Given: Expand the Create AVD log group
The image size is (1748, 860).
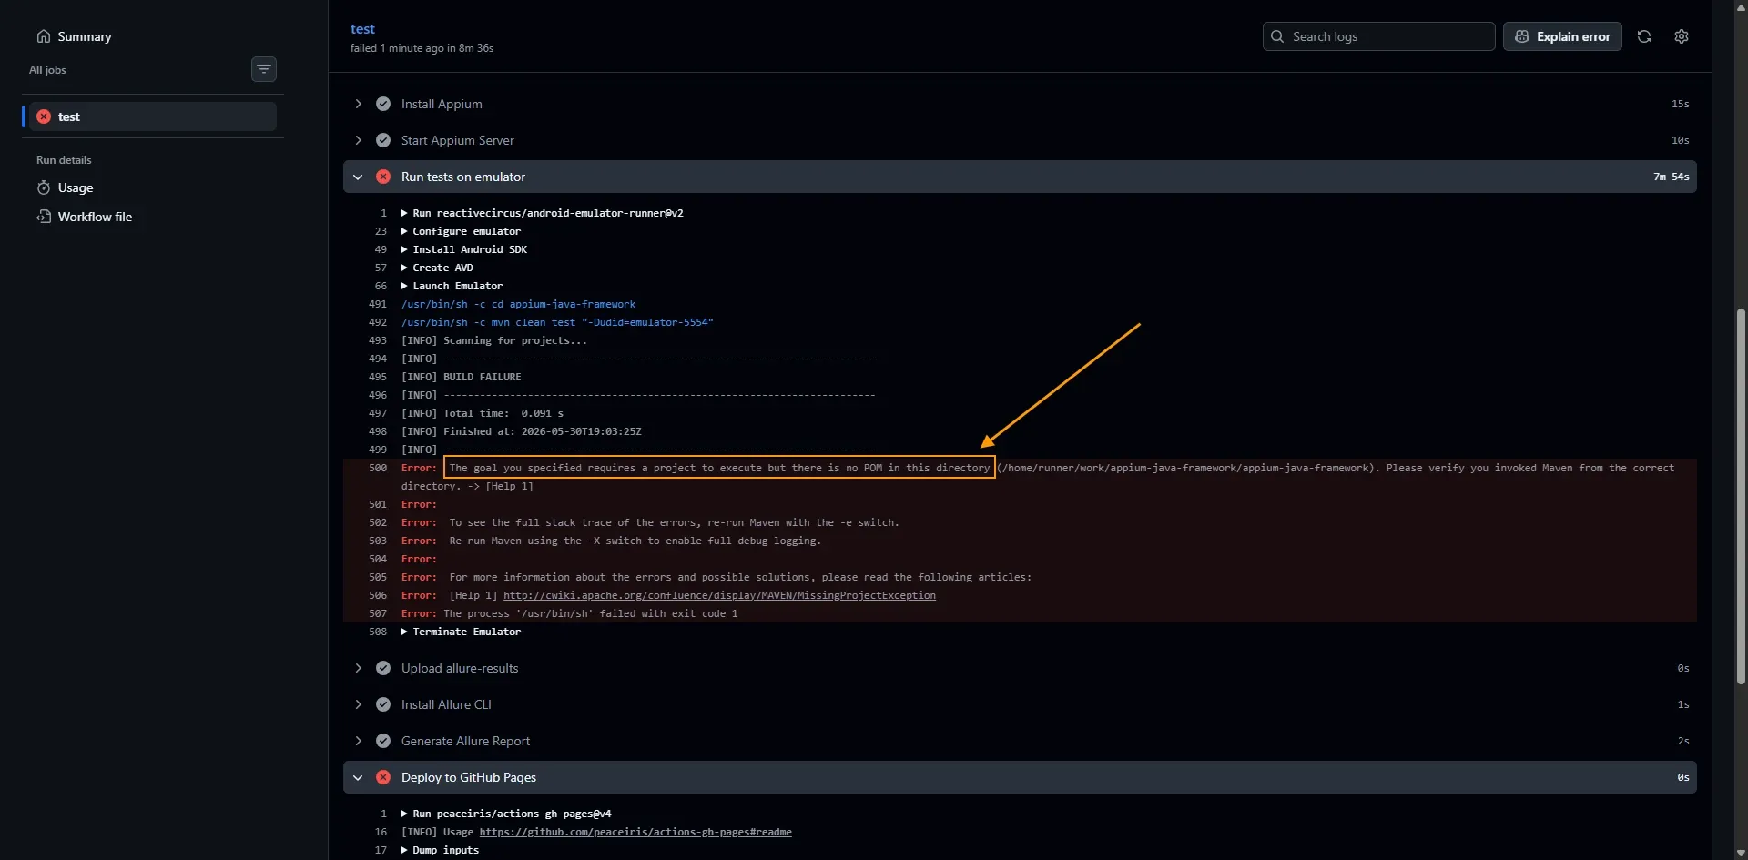Looking at the screenshot, I should tap(438, 268).
